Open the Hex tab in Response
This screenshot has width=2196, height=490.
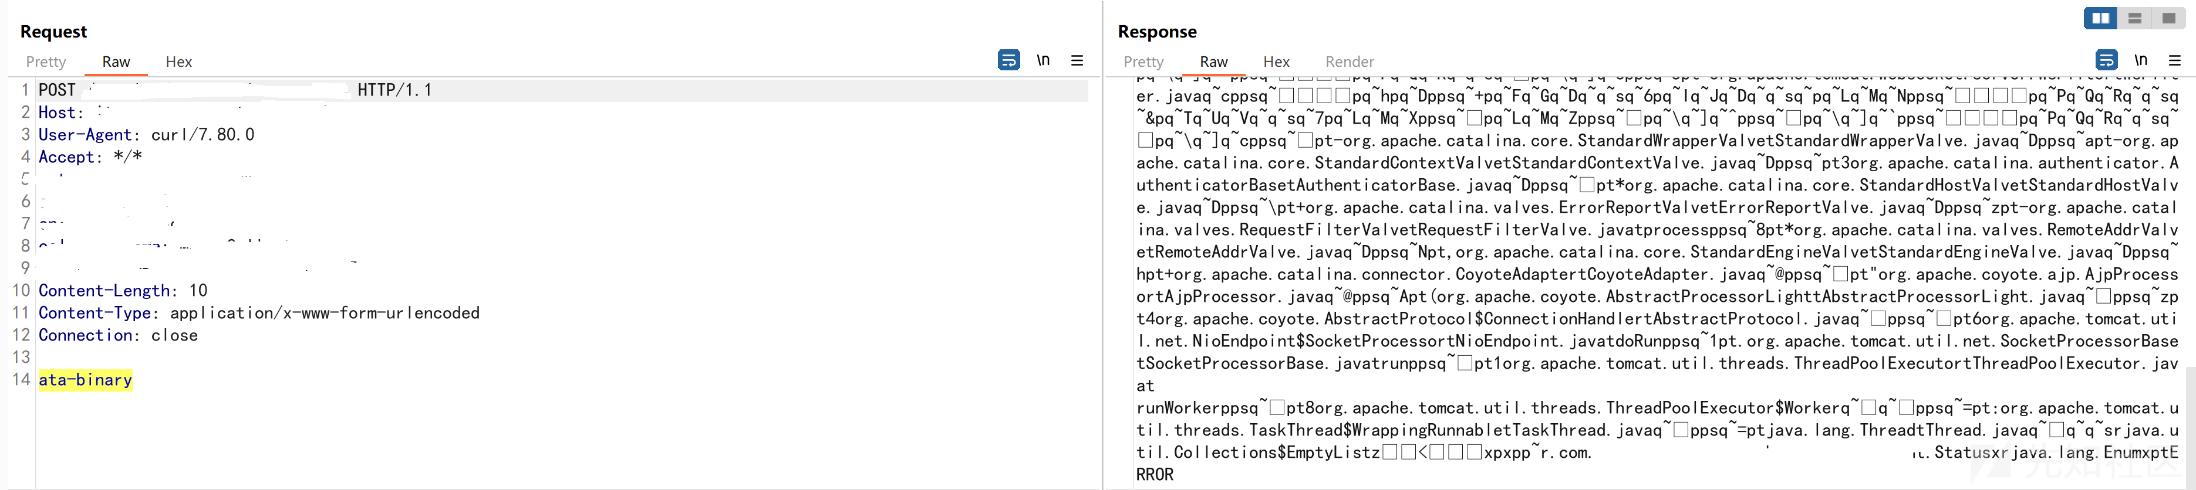coord(1276,62)
